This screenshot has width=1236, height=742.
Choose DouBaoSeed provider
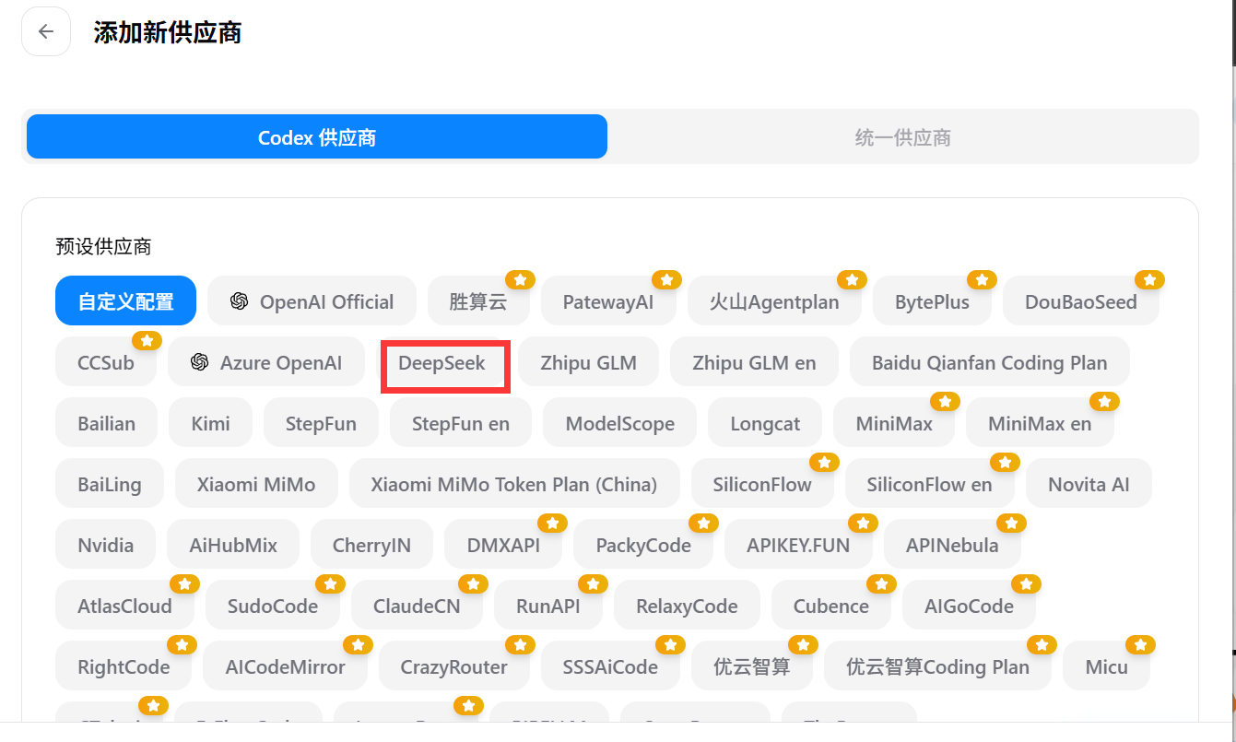click(1081, 300)
